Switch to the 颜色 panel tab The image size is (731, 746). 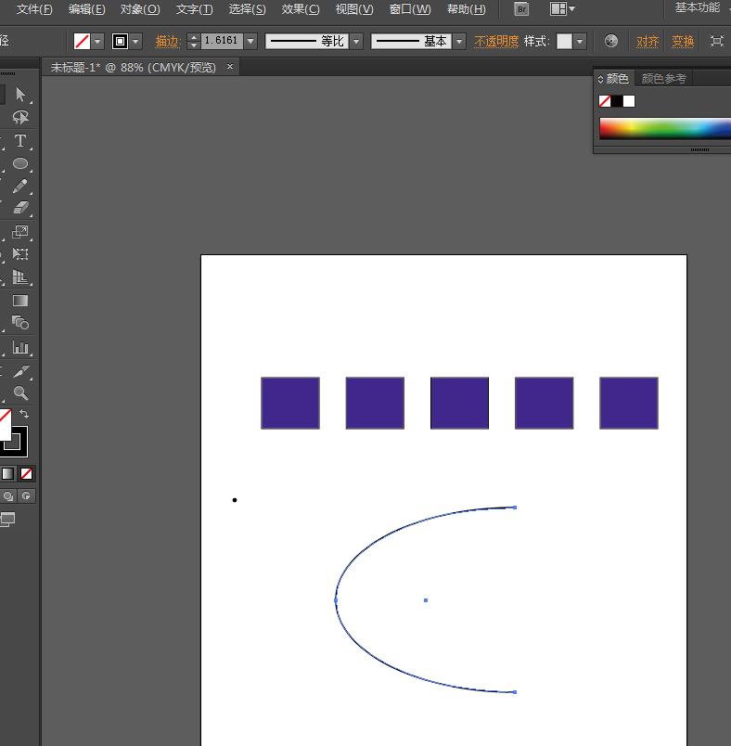tap(617, 79)
